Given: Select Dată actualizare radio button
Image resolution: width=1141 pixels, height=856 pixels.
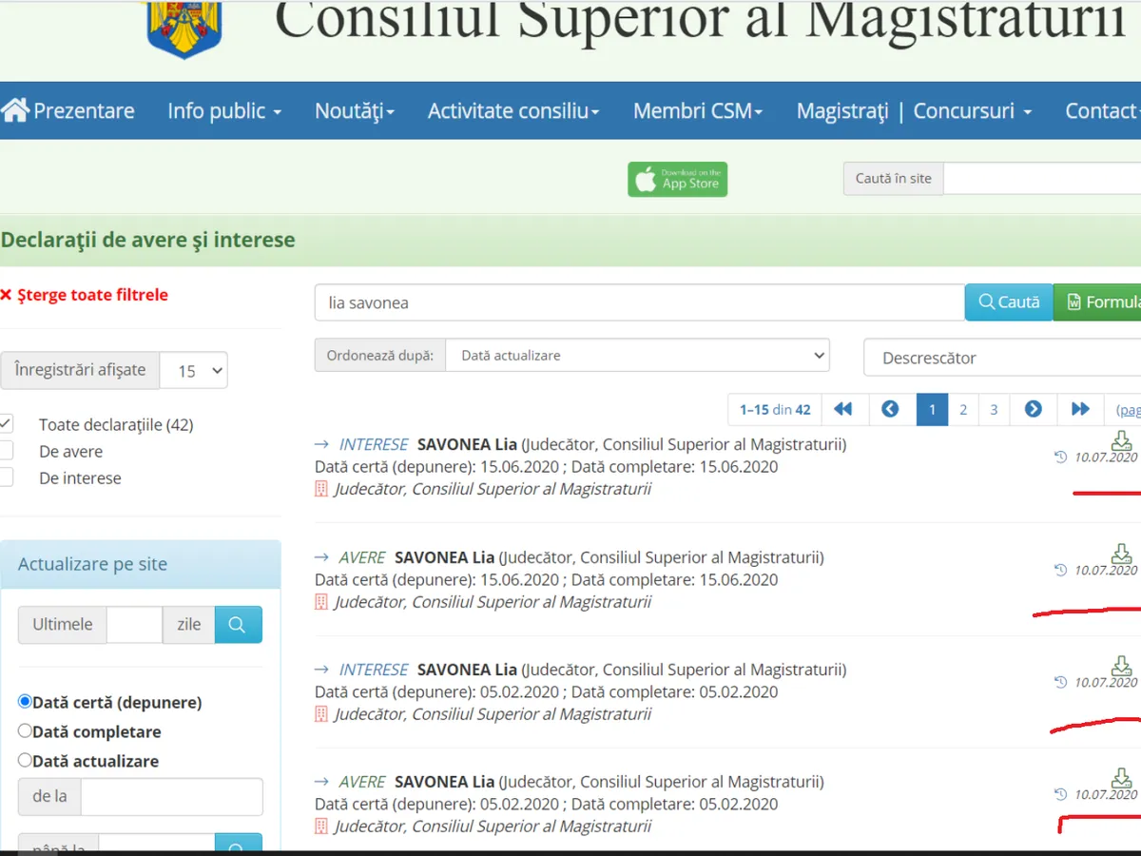Looking at the screenshot, I should pos(26,760).
